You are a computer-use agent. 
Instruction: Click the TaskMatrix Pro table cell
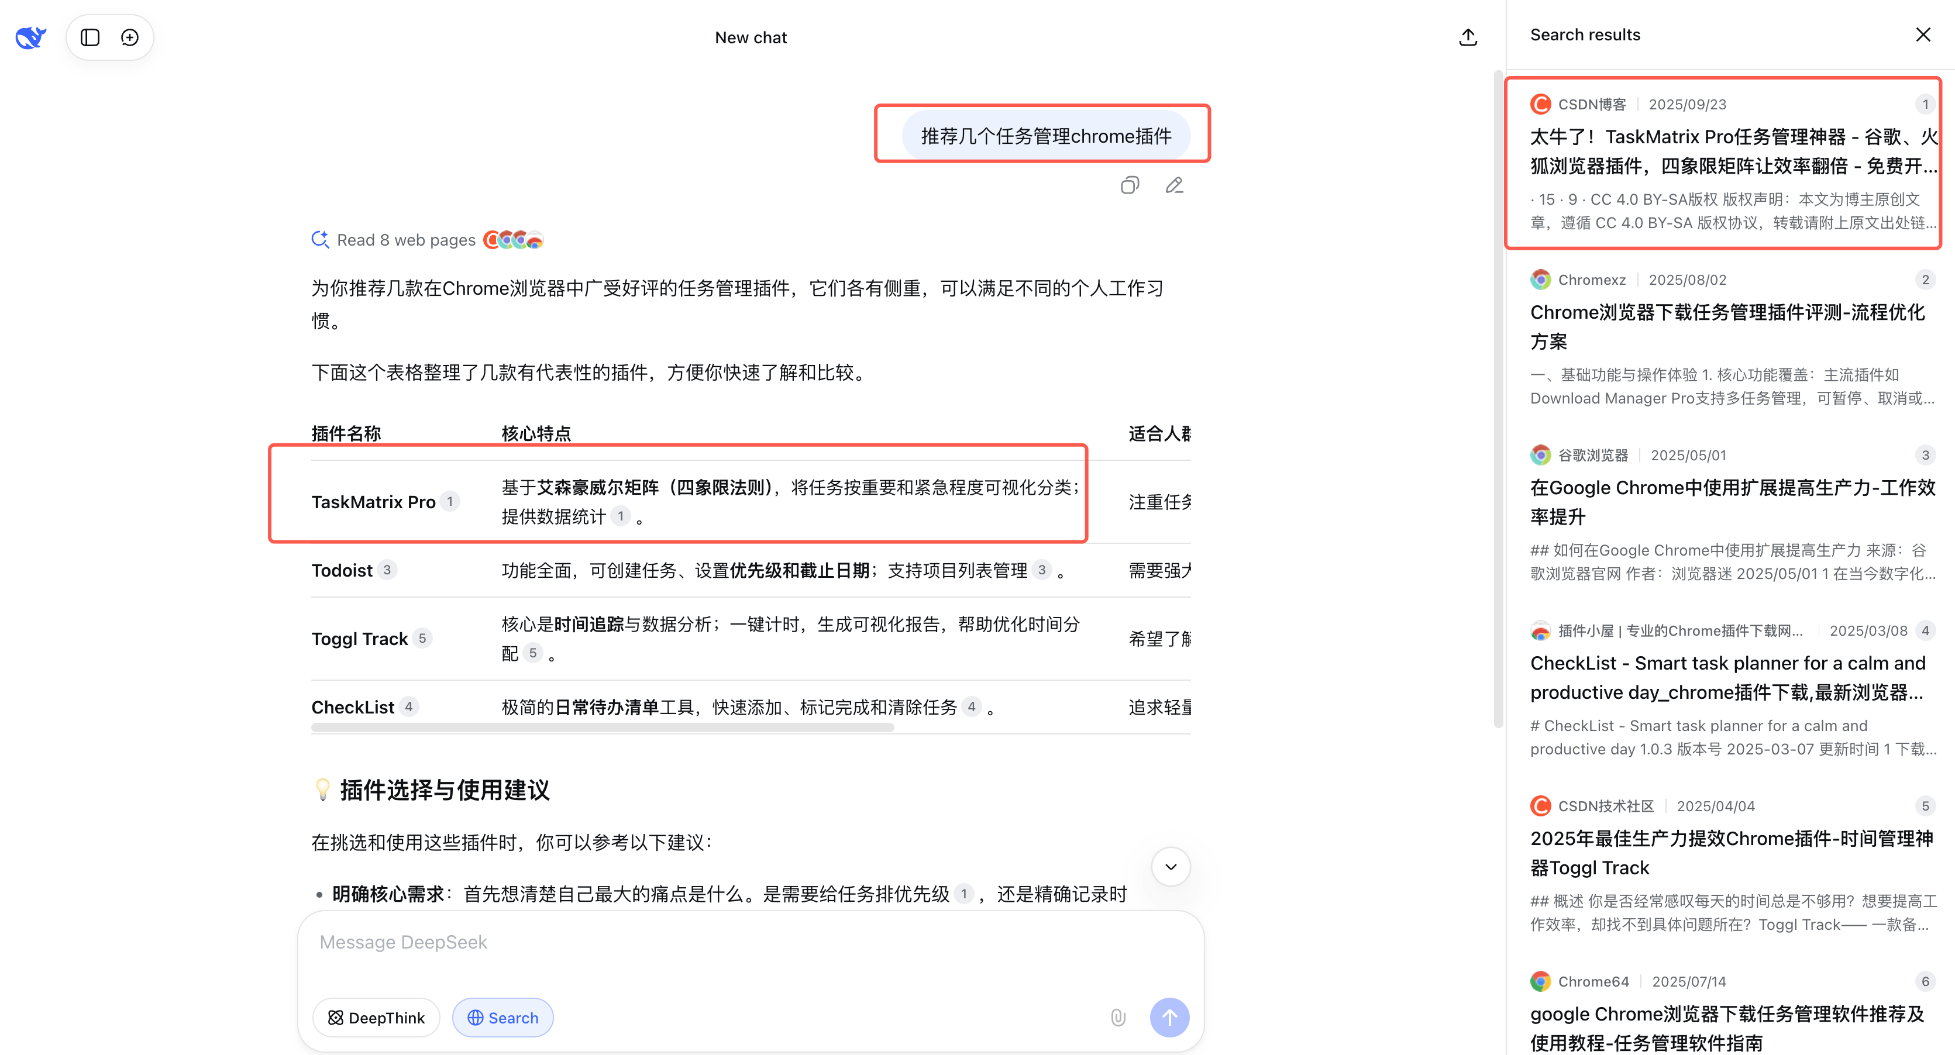pyautogui.click(x=373, y=501)
